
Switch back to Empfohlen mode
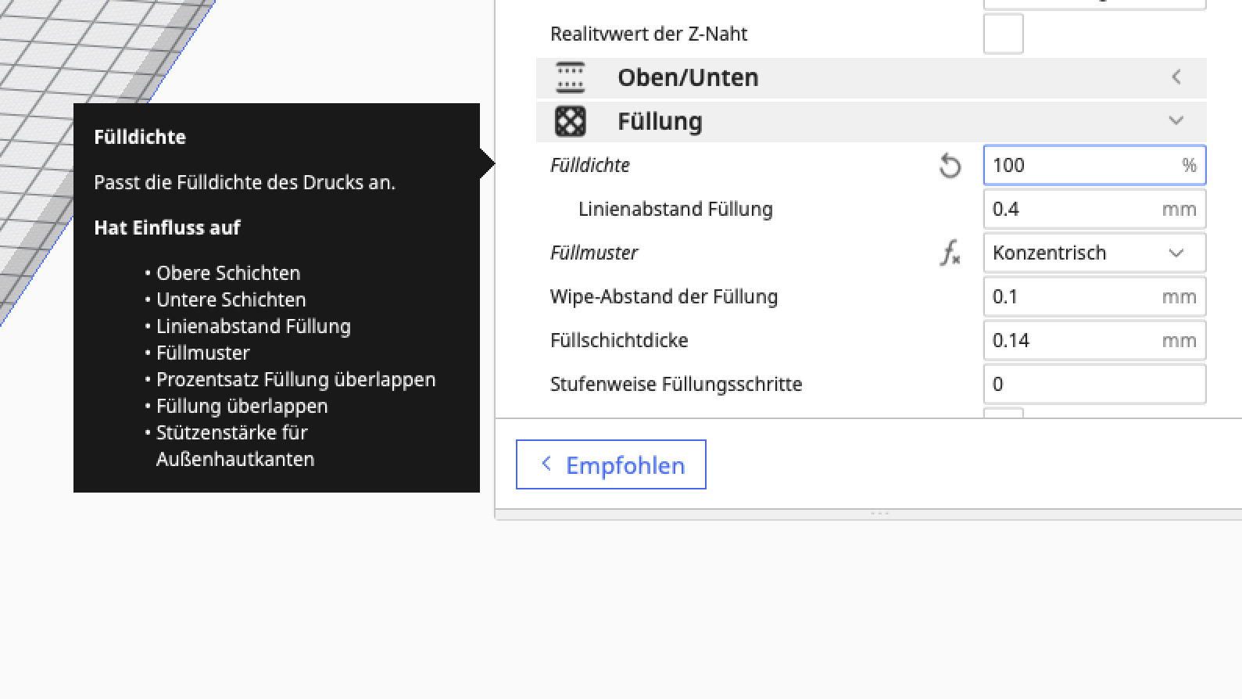[611, 465]
